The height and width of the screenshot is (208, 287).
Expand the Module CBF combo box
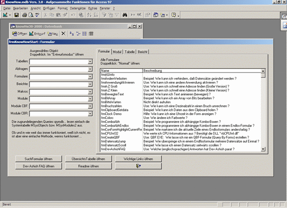tap(90, 106)
